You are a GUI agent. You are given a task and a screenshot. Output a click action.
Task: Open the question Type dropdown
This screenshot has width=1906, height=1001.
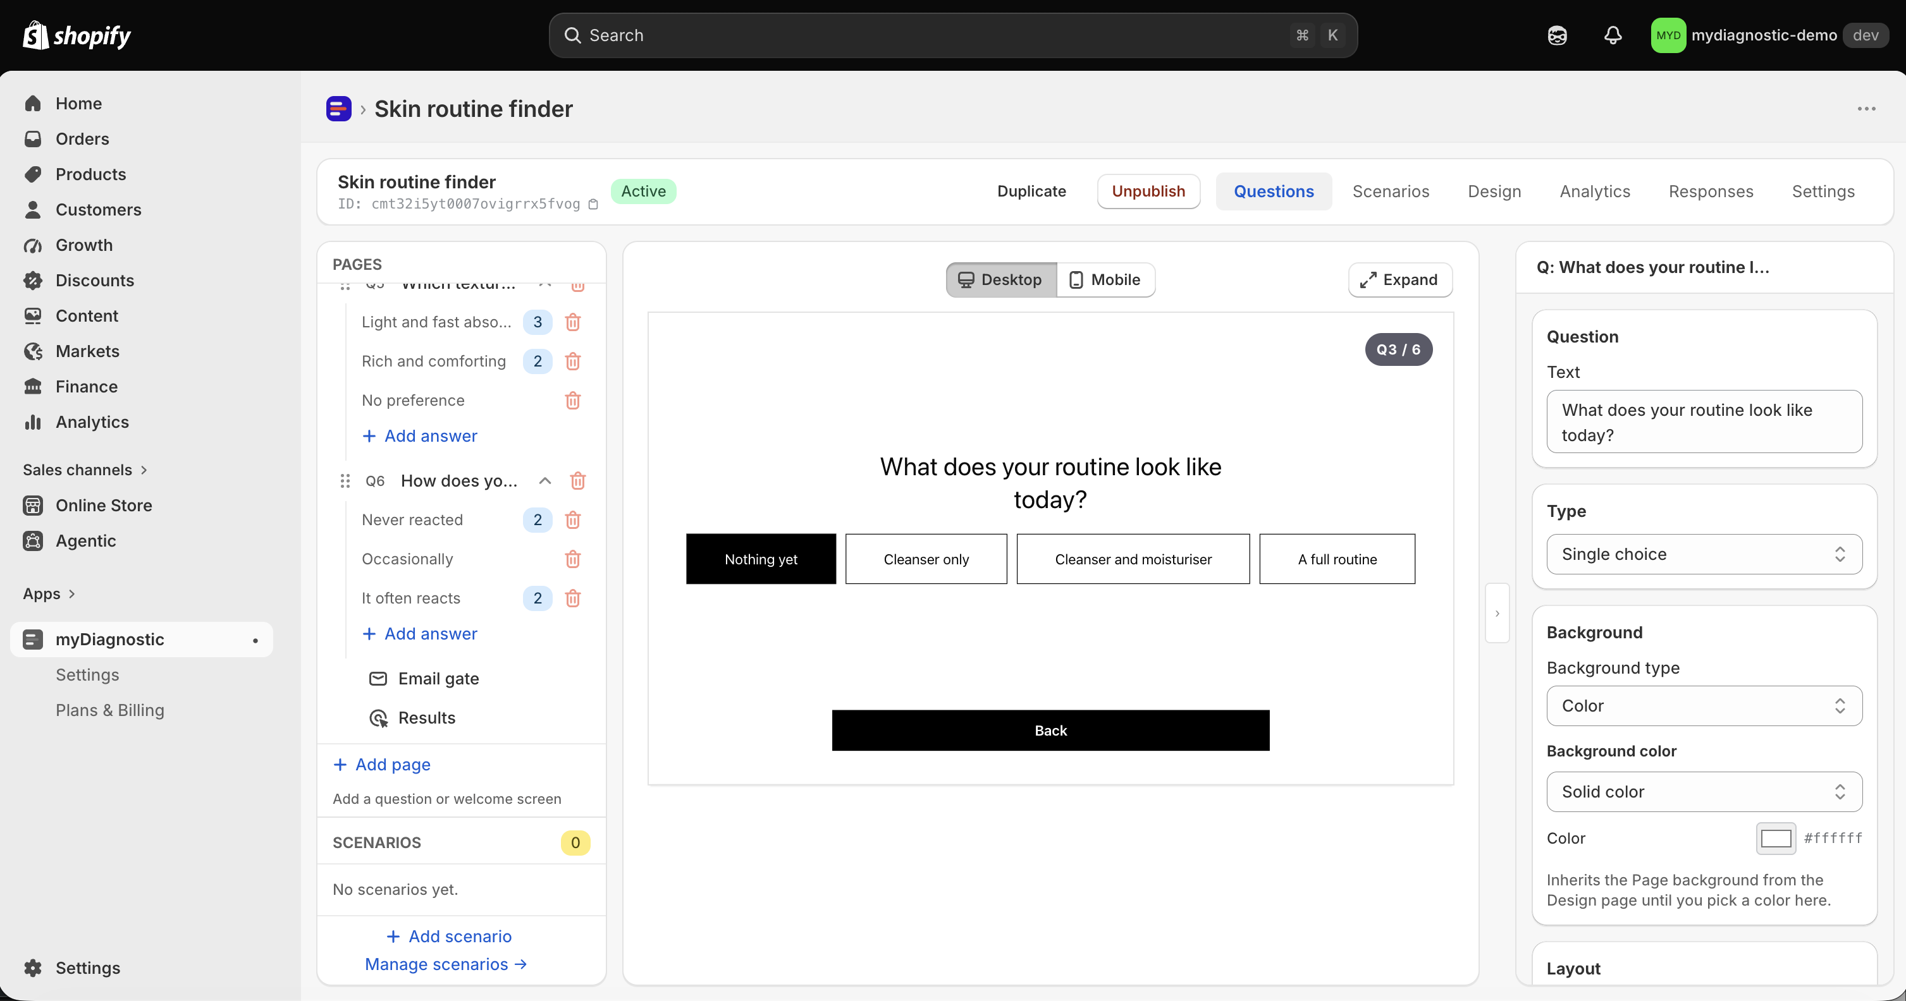pos(1704,554)
